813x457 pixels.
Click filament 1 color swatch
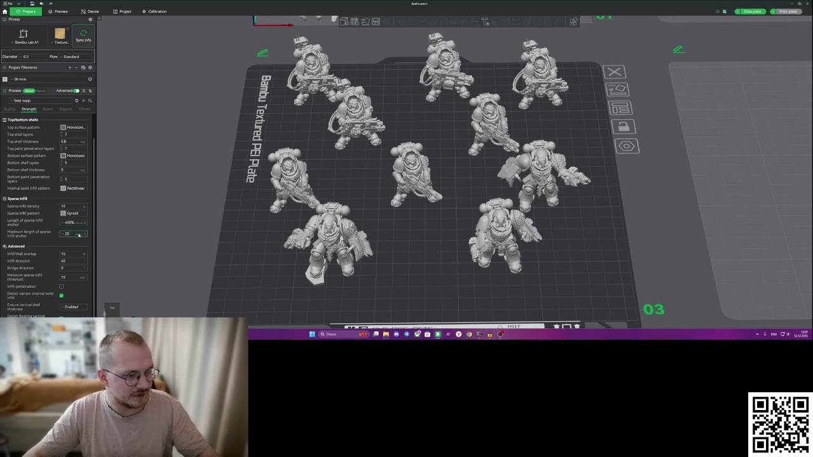coord(5,79)
